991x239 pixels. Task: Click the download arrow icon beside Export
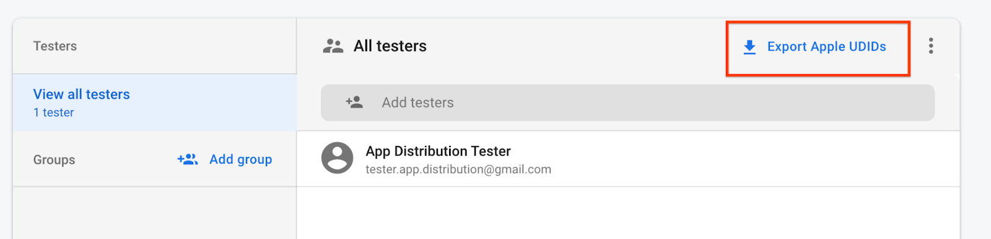point(749,47)
